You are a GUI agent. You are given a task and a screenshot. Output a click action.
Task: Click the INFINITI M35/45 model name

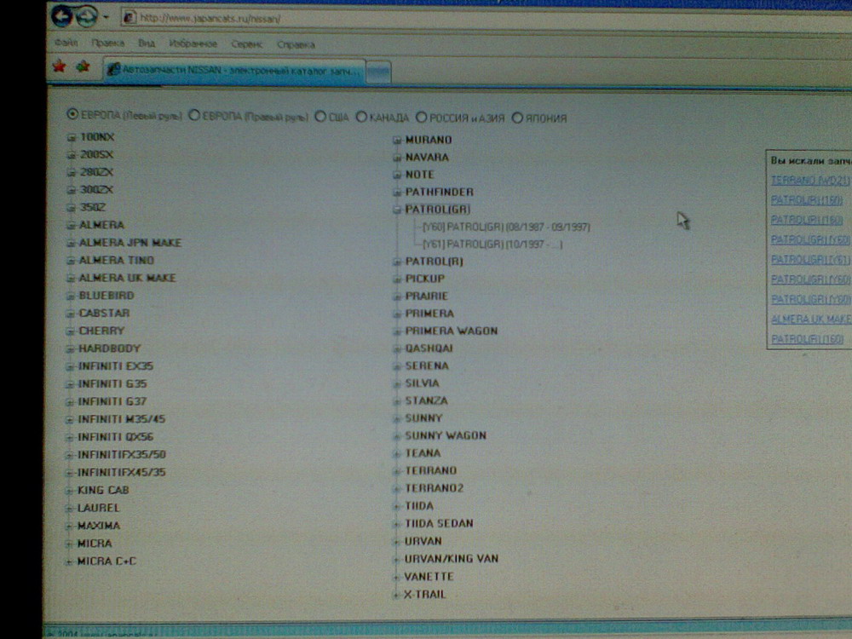pyautogui.click(x=121, y=419)
